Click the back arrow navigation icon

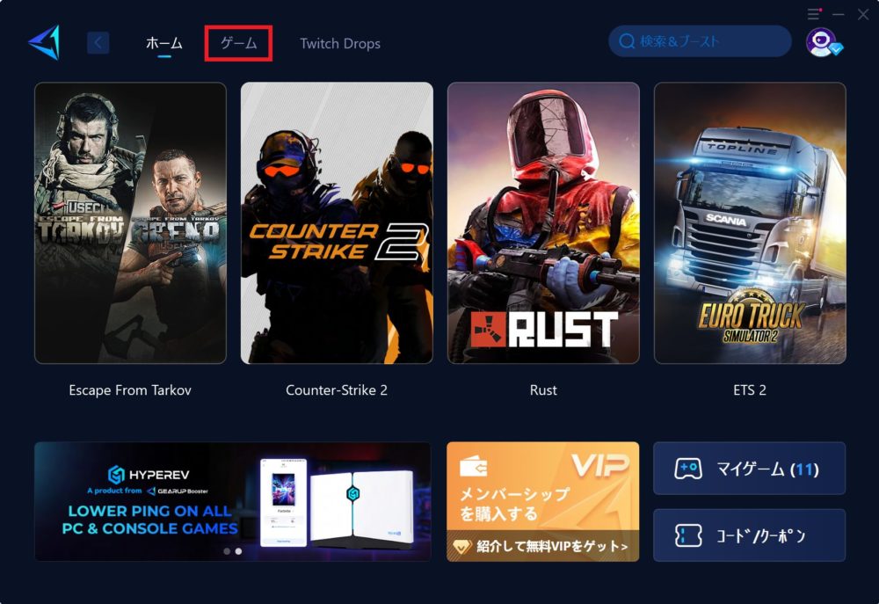point(98,42)
